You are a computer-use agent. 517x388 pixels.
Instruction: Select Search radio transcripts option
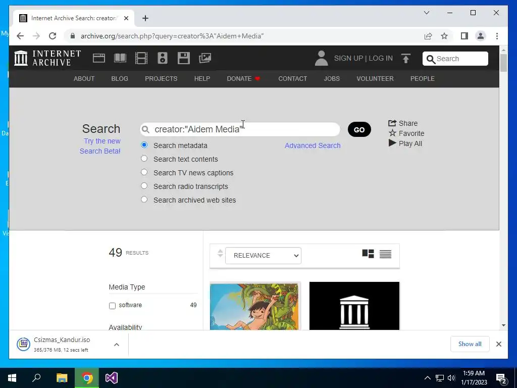144,186
